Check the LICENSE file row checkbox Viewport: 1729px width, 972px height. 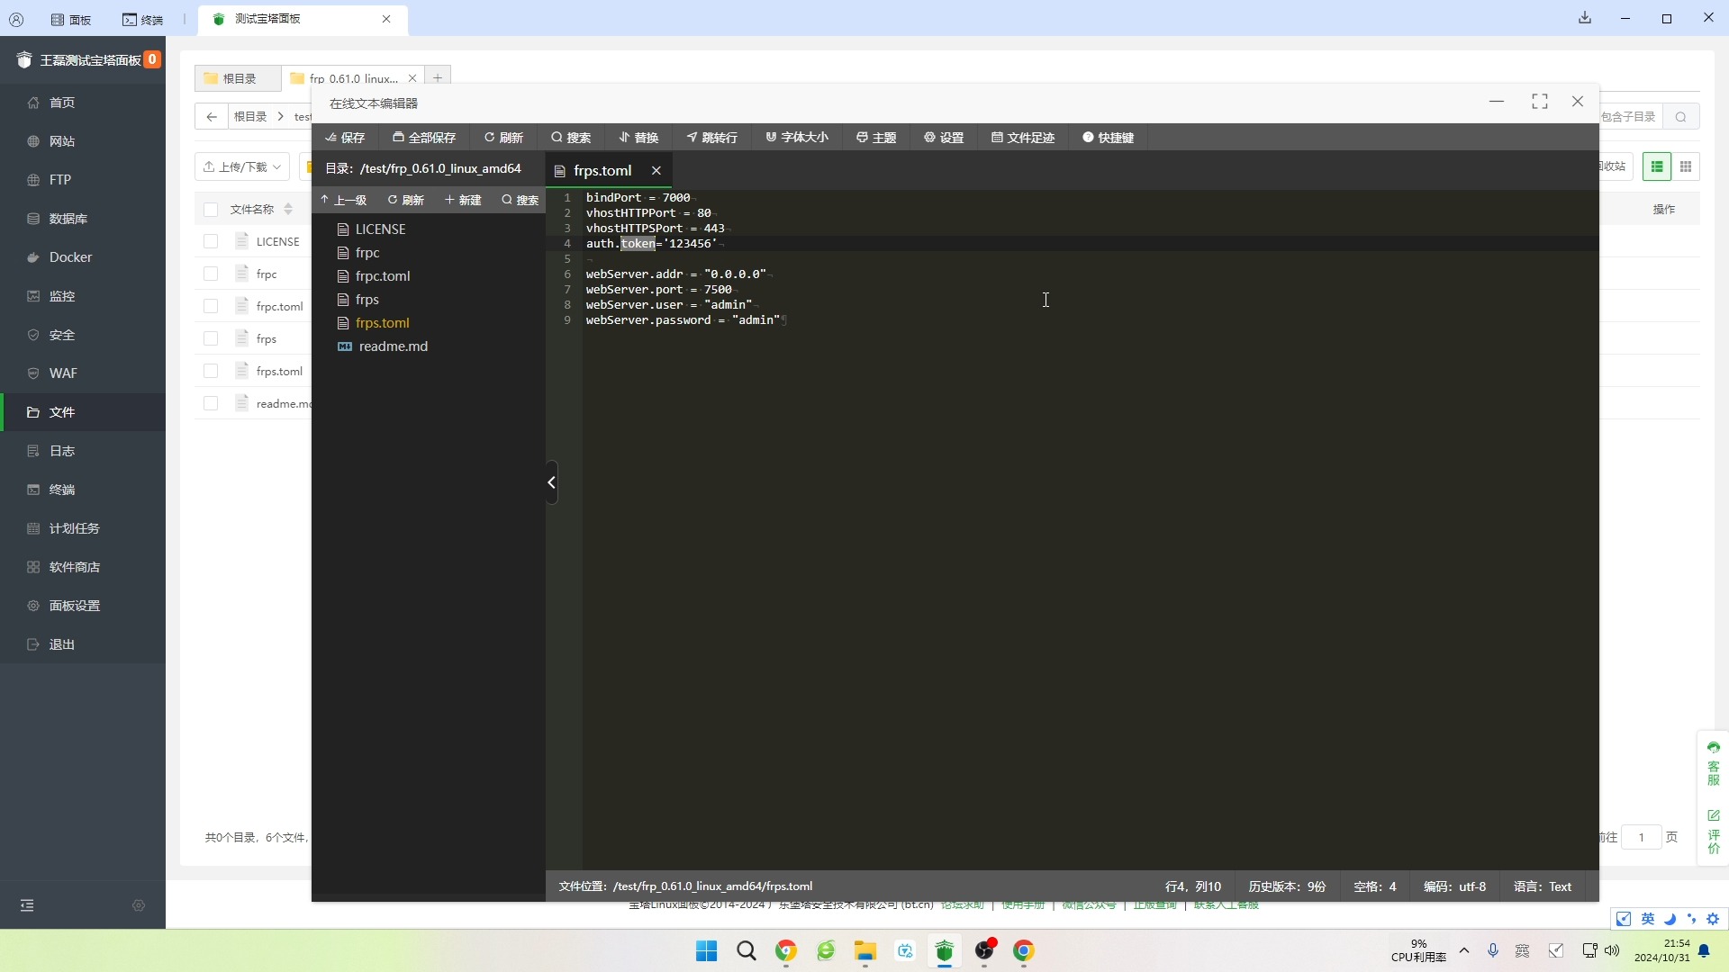pos(211,241)
